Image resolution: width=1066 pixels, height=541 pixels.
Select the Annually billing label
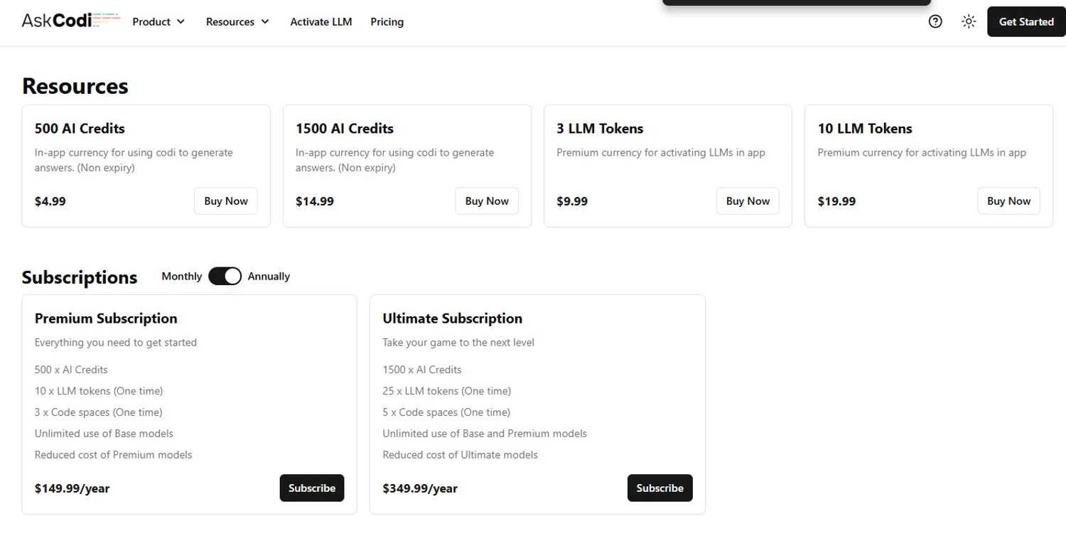coord(269,276)
